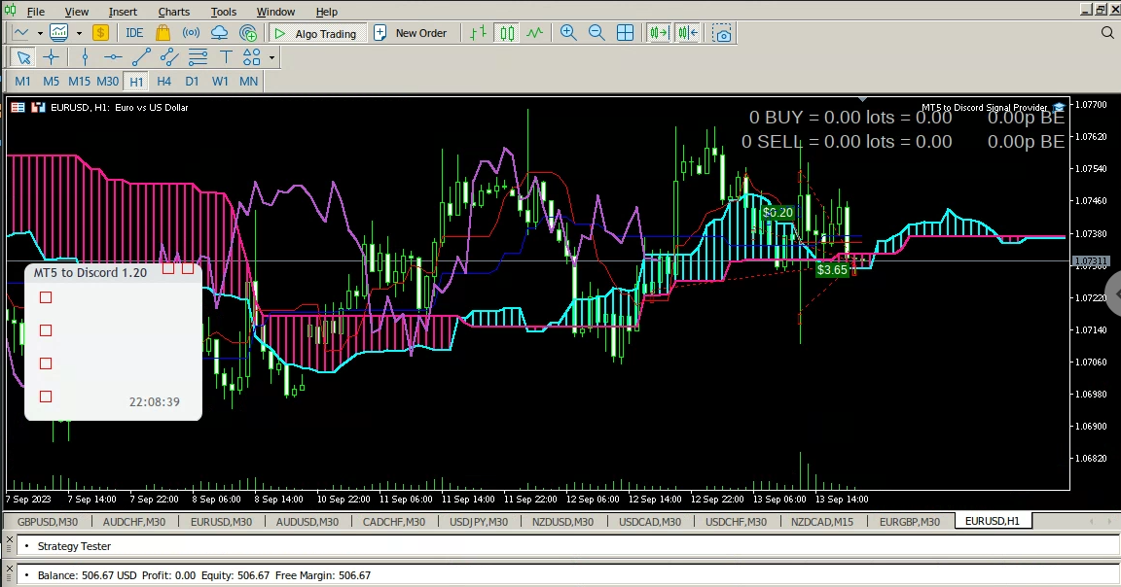Switch to D1 timeframe
This screenshot has height=587, width=1121.
tap(192, 82)
